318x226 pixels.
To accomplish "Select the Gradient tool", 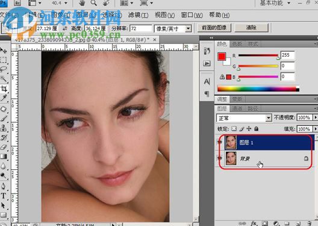I will [3, 157].
